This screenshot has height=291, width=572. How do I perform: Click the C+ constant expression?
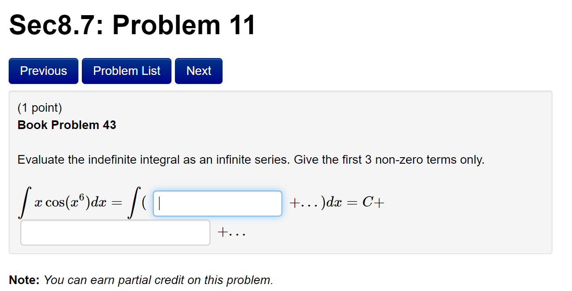pyautogui.click(x=372, y=202)
